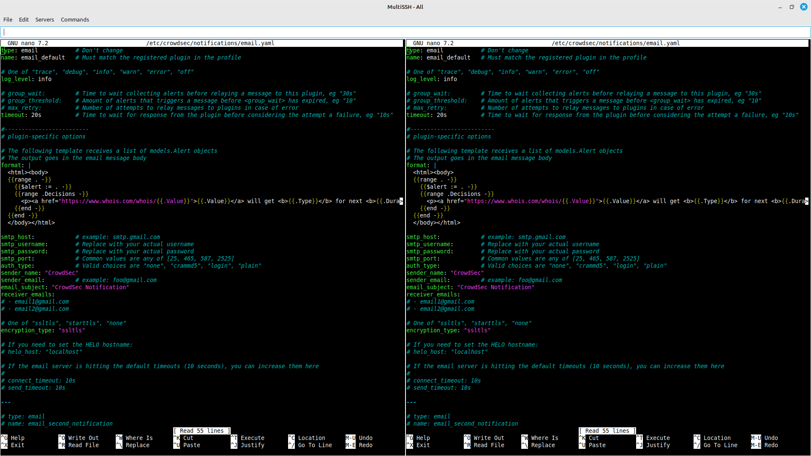Click 'sender_name: "CrowdSec"' line in left terminal
This screenshot has width=811, height=456.
40,273
